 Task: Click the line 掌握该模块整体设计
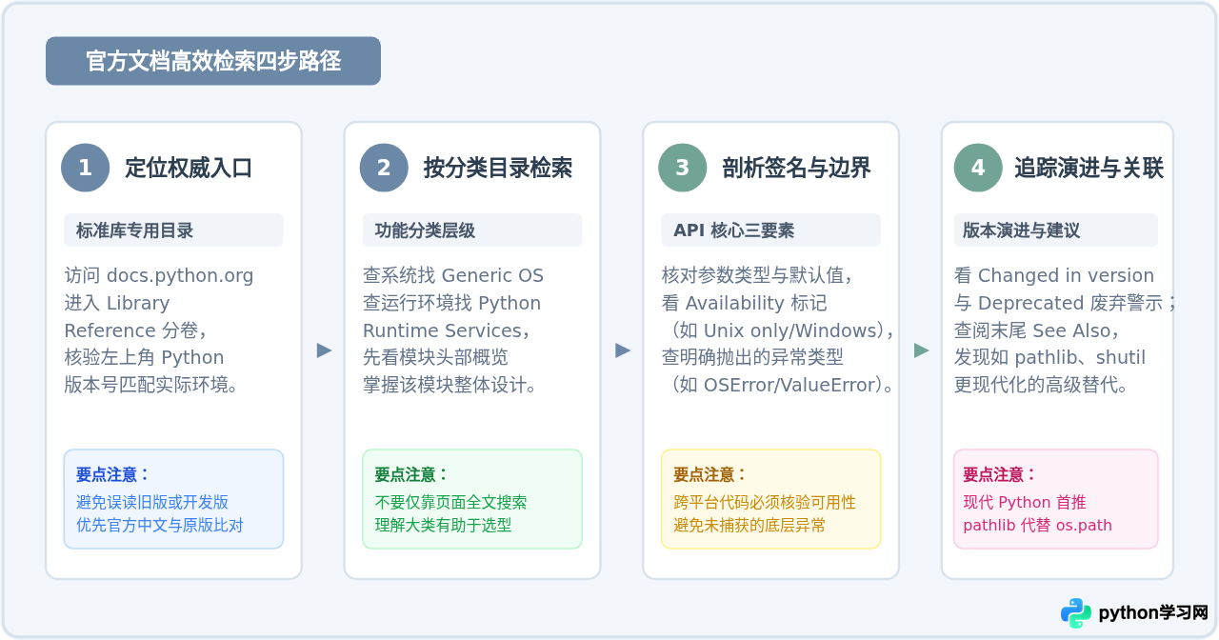click(450, 386)
